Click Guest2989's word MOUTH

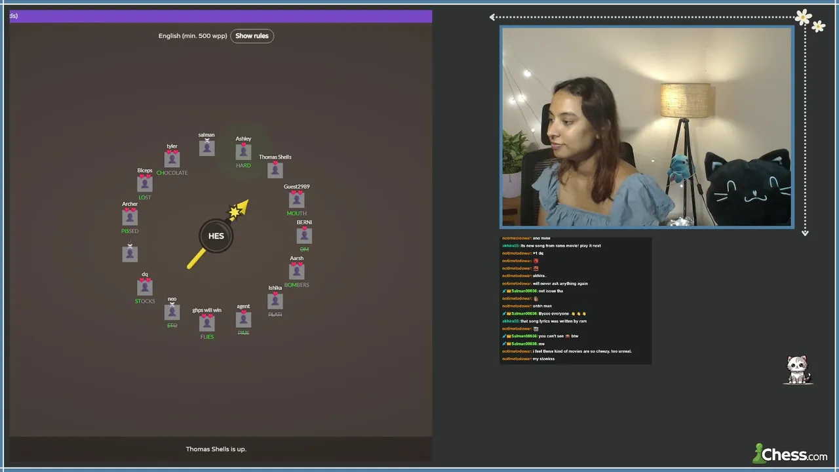296,213
